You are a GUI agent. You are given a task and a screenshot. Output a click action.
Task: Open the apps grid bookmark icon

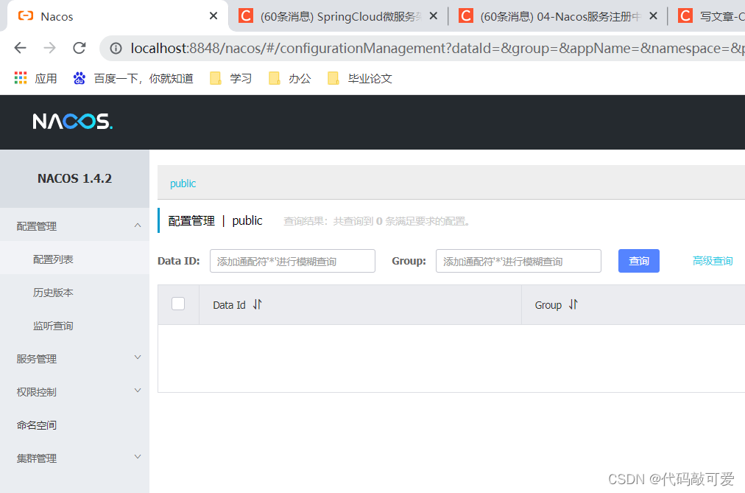pyautogui.click(x=21, y=78)
